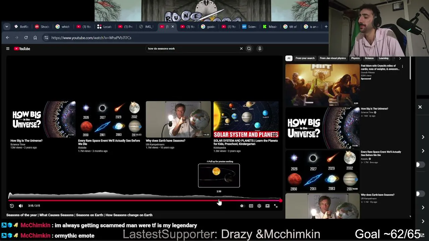This screenshot has width=429, height=241.
Task: Close the right side panel with X
Action: point(420,107)
